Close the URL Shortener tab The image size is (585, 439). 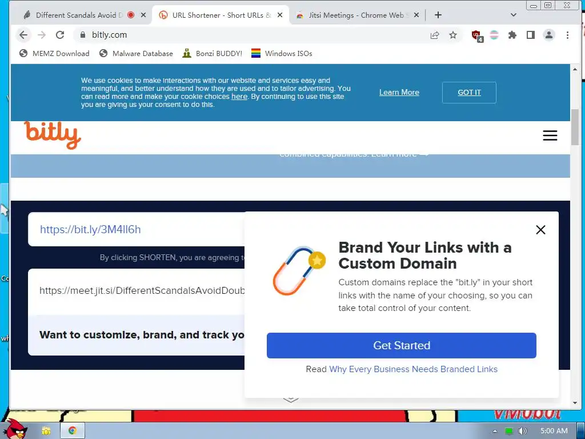(x=280, y=15)
